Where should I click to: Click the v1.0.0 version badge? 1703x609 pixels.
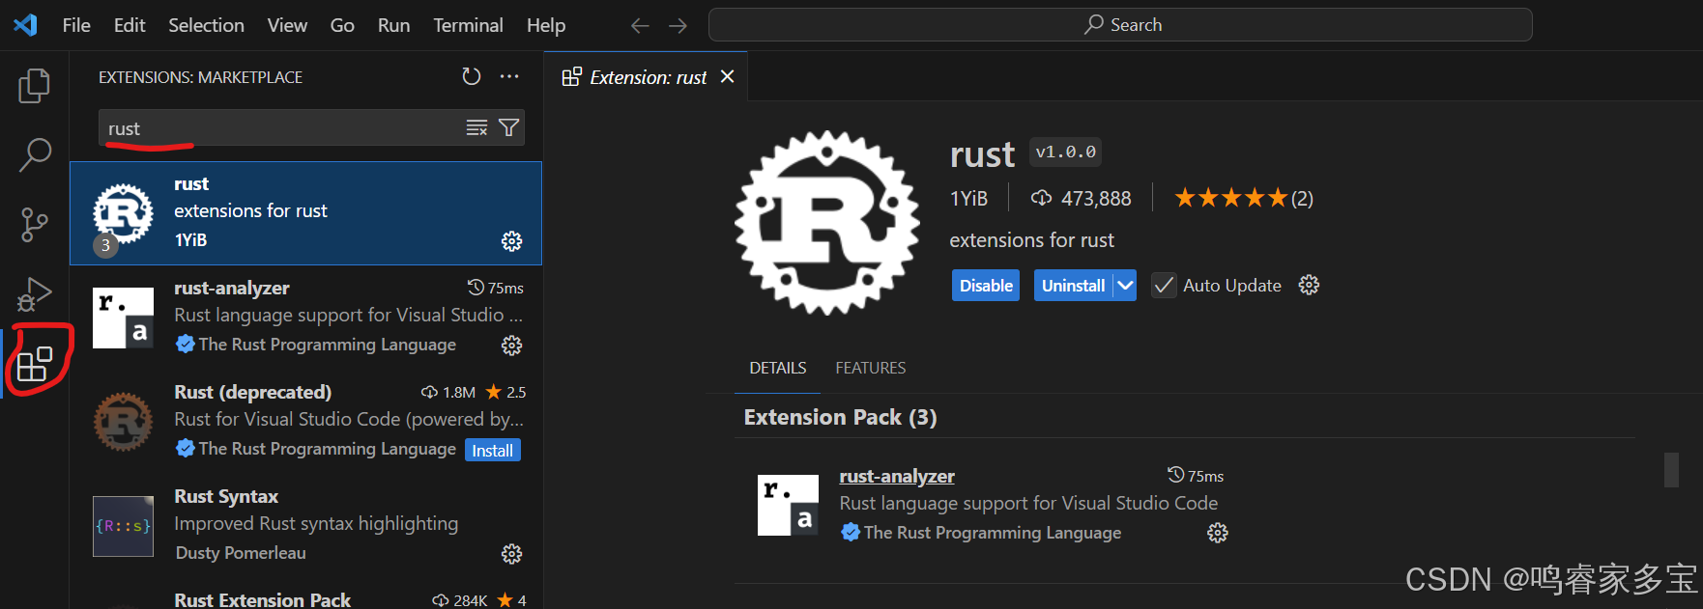pos(1065,152)
